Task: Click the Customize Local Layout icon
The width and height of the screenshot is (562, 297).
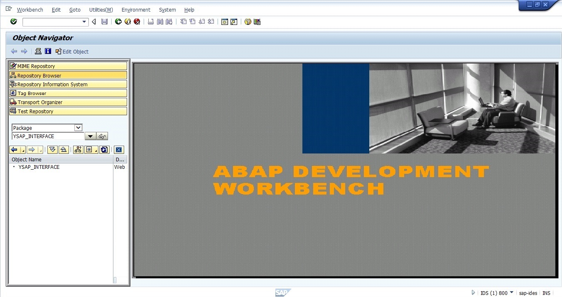Action: click(257, 22)
